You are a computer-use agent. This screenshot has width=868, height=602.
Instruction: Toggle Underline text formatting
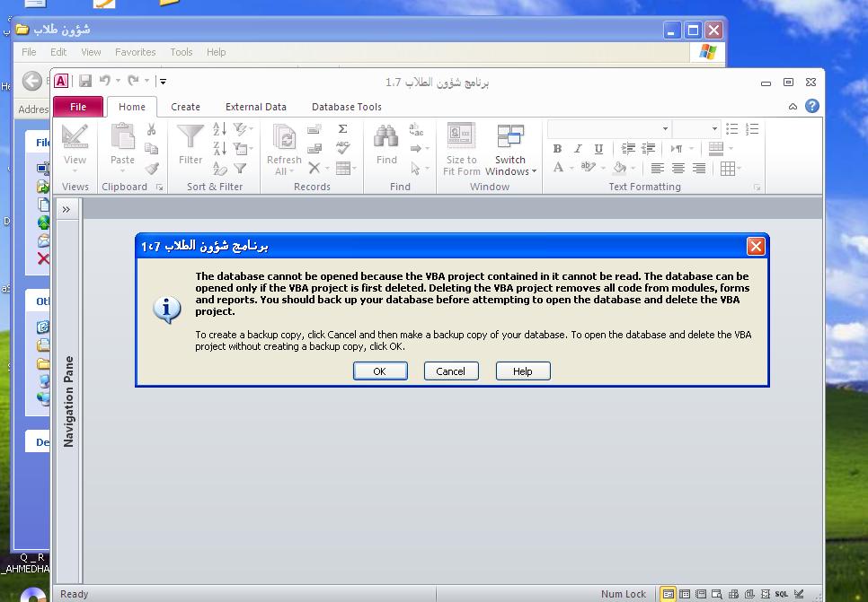[598, 149]
